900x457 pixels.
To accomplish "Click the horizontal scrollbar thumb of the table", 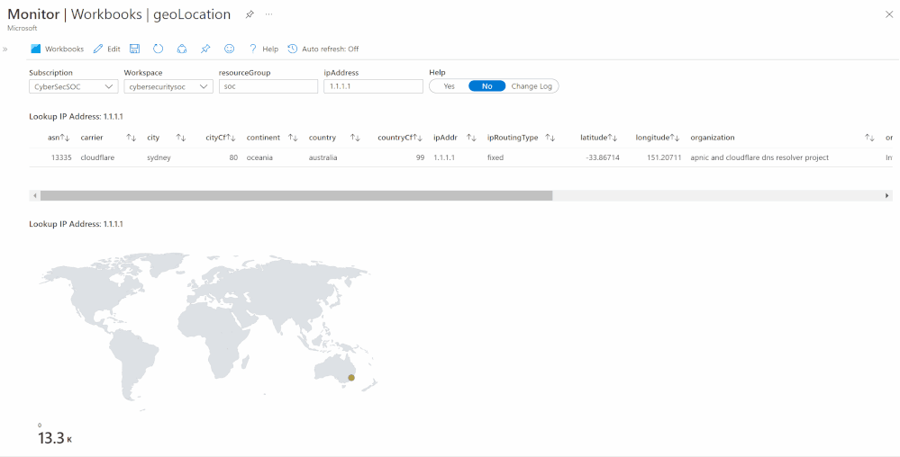I will (x=296, y=195).
